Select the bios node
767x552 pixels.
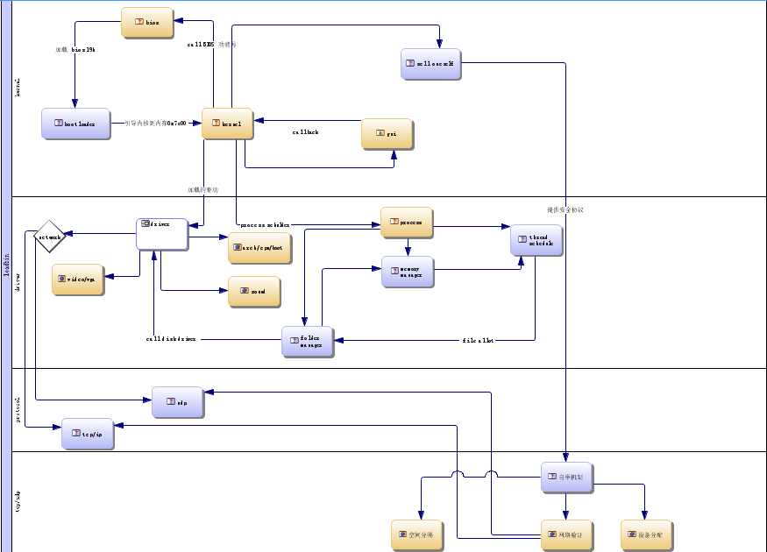point(147,22)
